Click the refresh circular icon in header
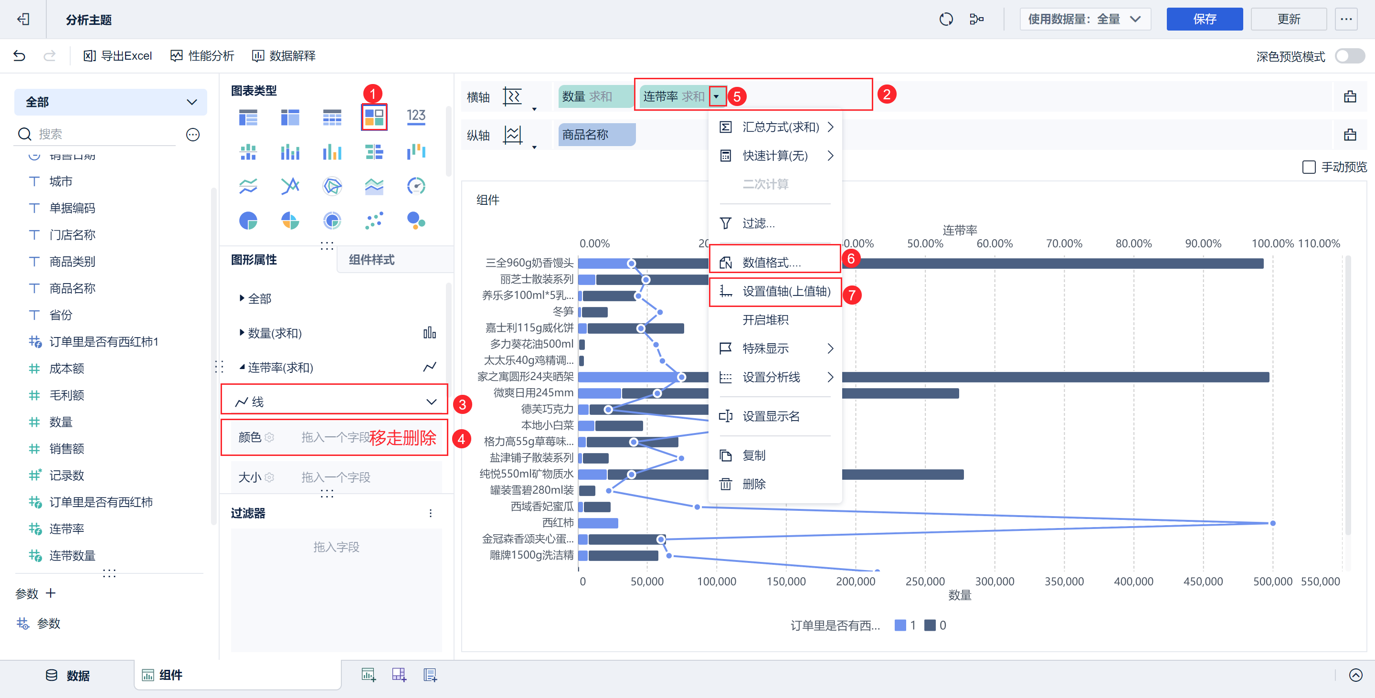The width and height of the screenshot is (1375, 698). (946, 20)
